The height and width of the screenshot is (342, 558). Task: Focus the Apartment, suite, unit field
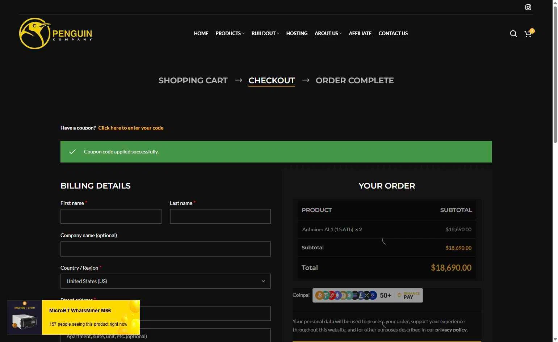165,335
